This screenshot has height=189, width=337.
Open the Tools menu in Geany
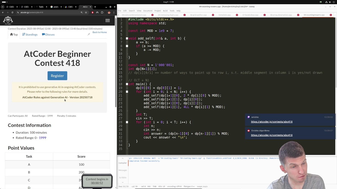(x=172, y=11)
